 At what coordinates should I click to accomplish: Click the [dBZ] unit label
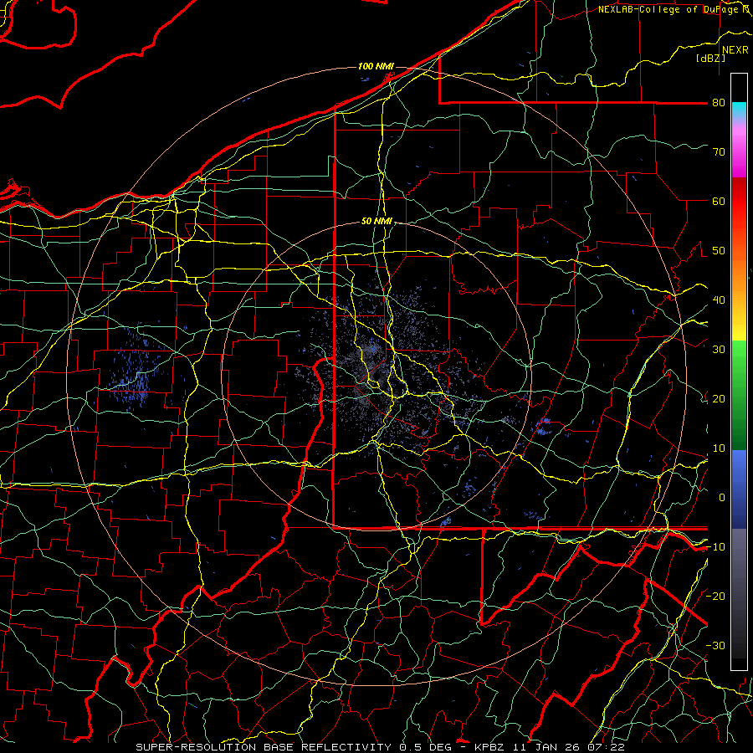coord(710,59)
